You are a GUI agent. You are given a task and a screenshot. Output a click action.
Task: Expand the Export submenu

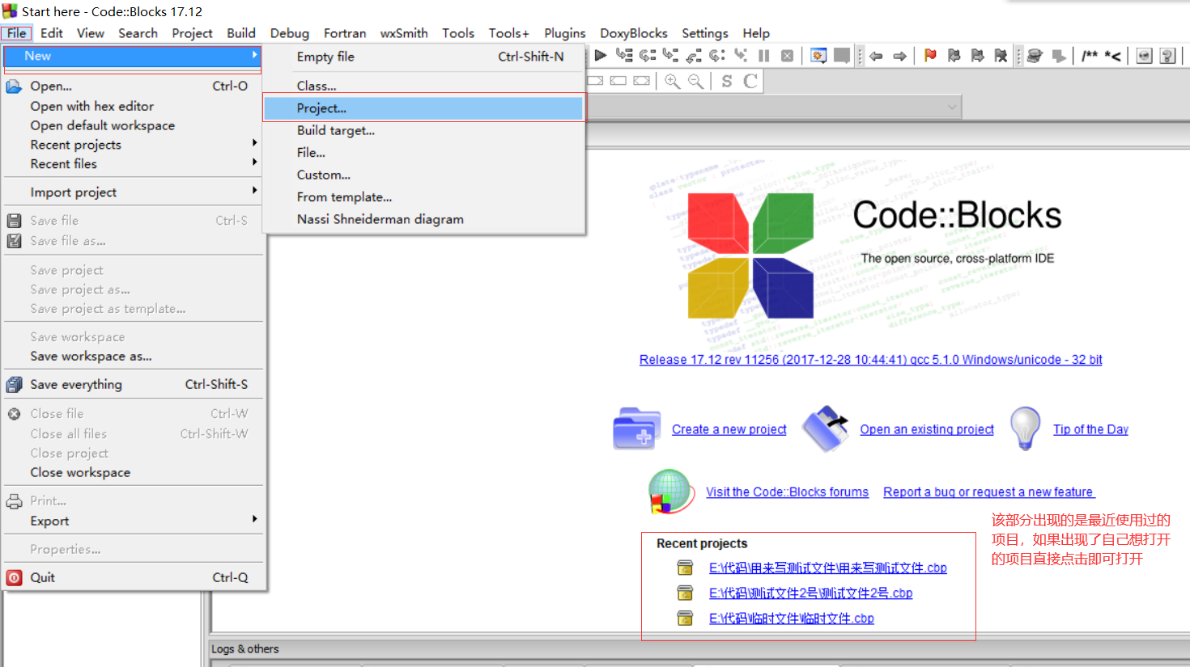(131, 521)
